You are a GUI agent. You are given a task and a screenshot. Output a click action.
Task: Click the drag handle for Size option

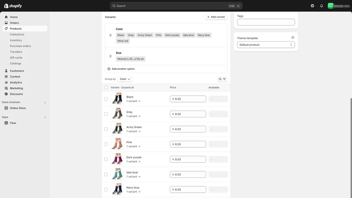coord(110,56)
